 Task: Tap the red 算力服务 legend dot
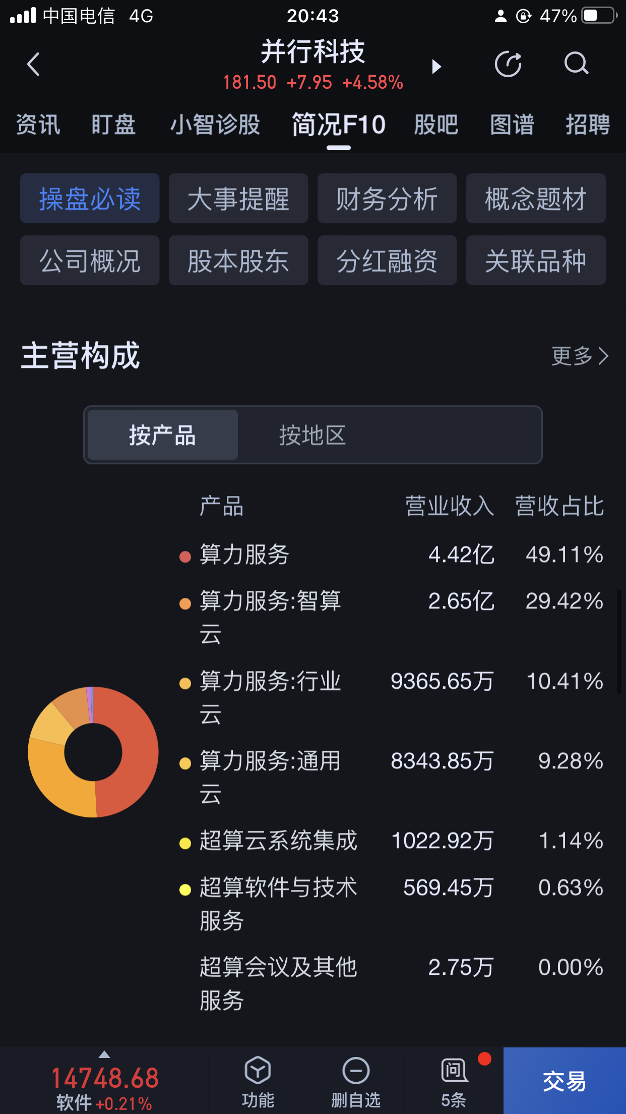tap(185, 556)
